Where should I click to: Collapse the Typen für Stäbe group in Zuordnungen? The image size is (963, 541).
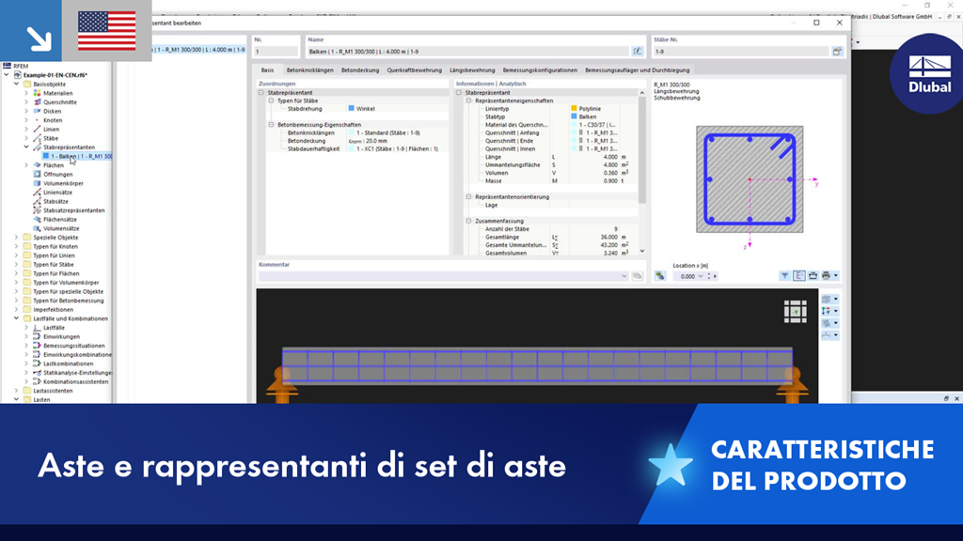pyautogui.click(x=271, y=100)
